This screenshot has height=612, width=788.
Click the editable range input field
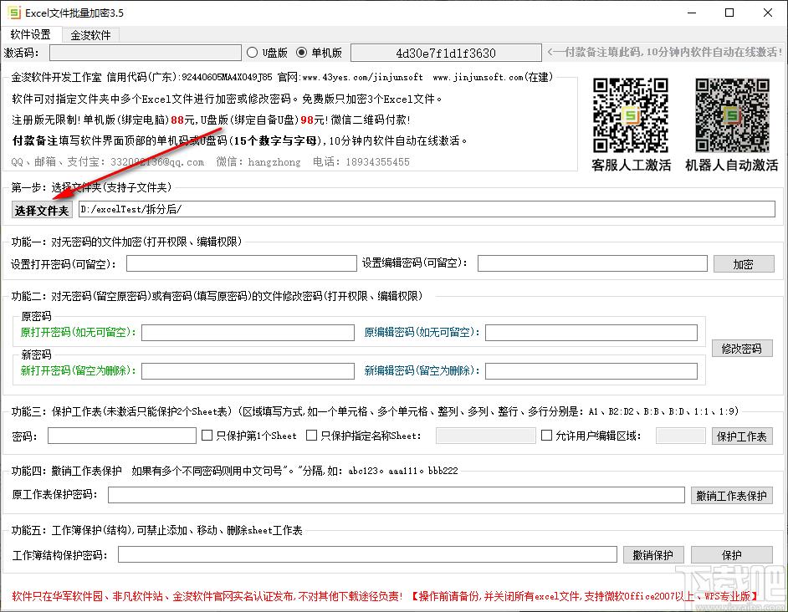coord(680,436)
